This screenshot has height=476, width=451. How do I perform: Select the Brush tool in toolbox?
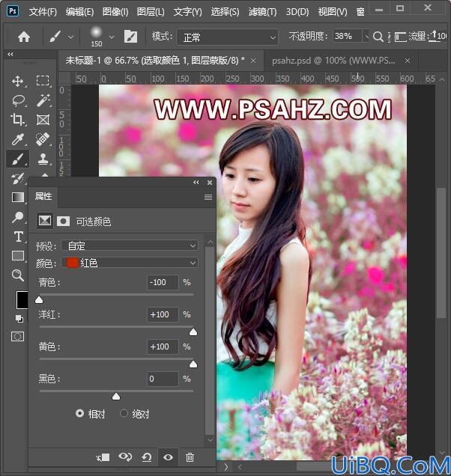tap(18, 159)
